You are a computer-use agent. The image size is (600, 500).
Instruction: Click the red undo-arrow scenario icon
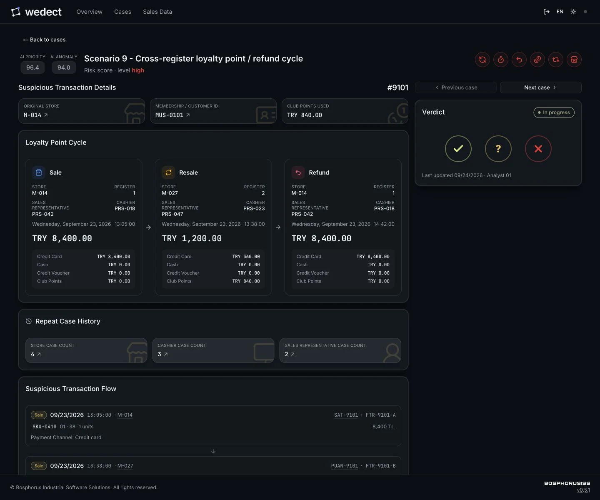[x=519, y=60]
